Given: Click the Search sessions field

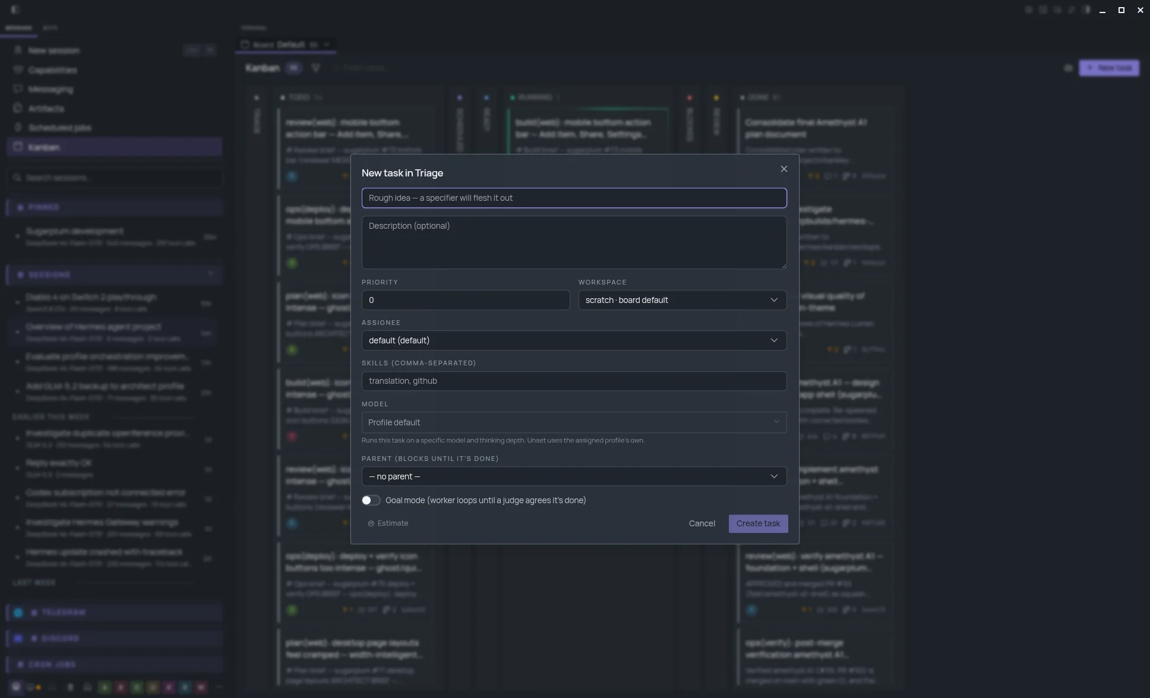Looking at the screenshot, I should click(x=115, y=178).
